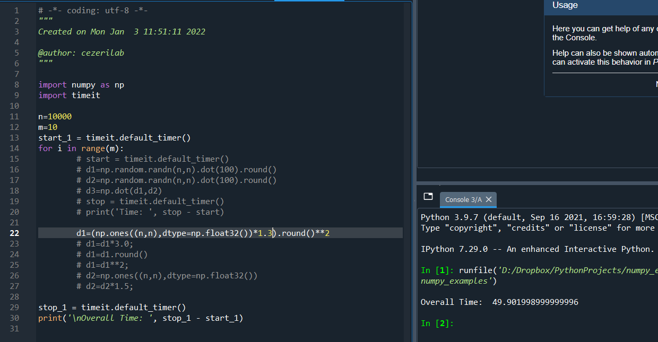Place cursor on 'import timeit' line
658x342 pixels.
(69, 95)
